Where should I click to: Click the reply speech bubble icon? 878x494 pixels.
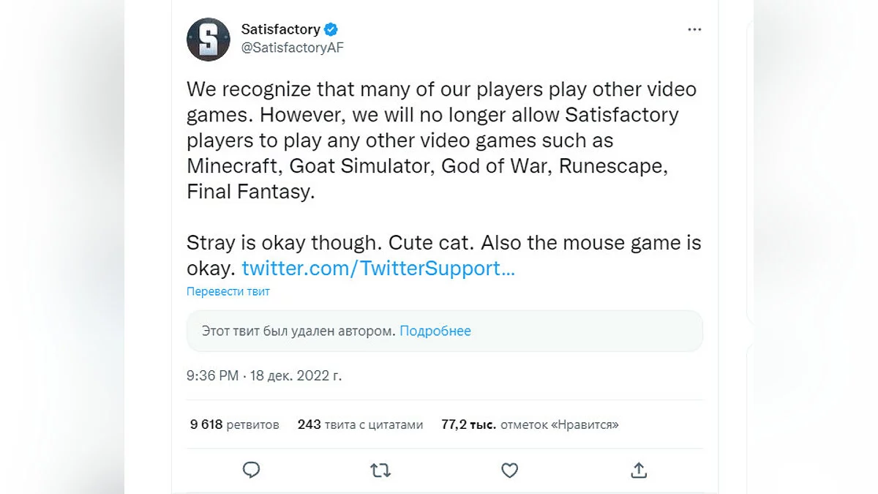click(251, 470)
